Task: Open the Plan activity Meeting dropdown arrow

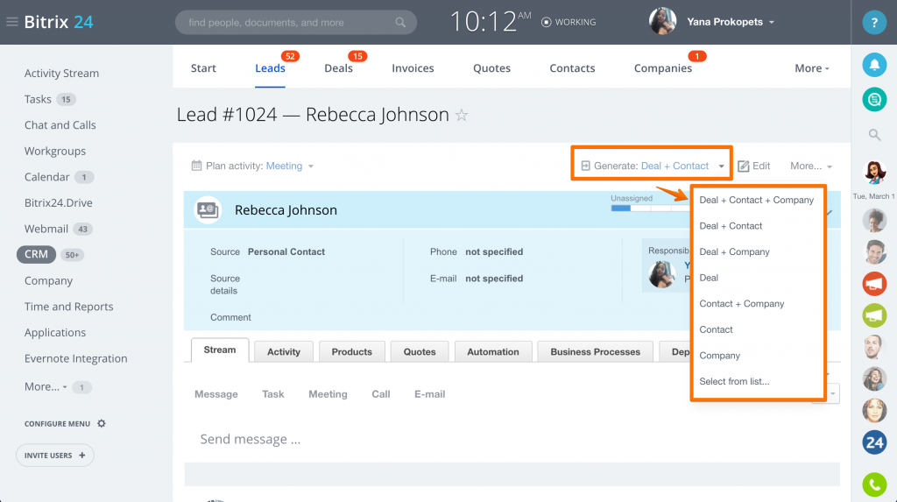Action: click(x=311, y=166)
